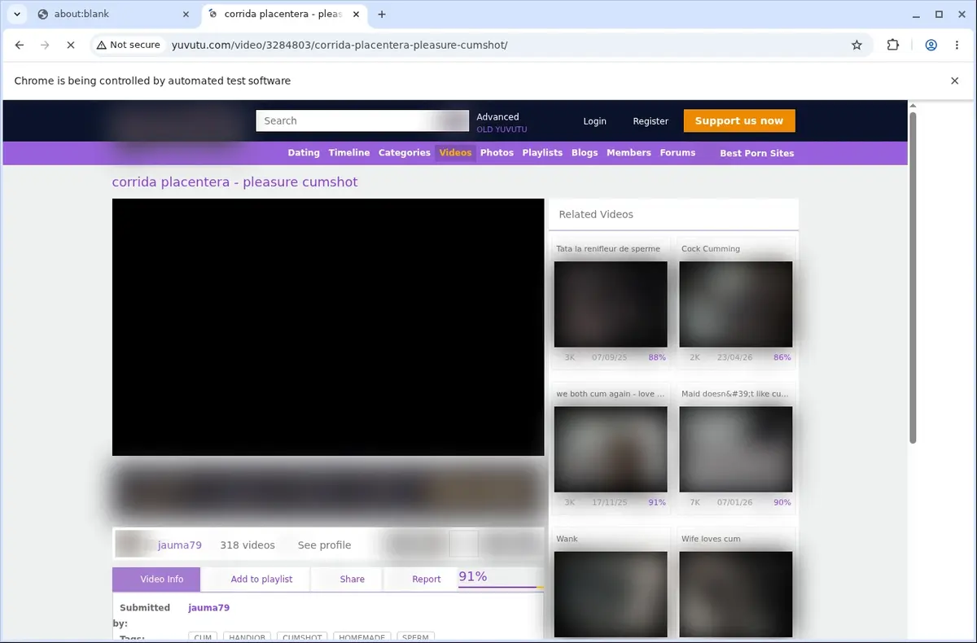This screenshot has width=977, height=643.
Task: Select the Videos menu item
Action: (455, 153)
